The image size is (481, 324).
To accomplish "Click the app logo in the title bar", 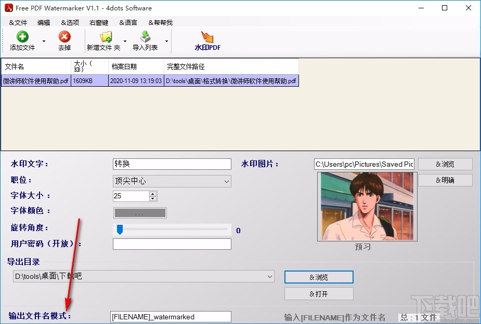I will 9,8.
